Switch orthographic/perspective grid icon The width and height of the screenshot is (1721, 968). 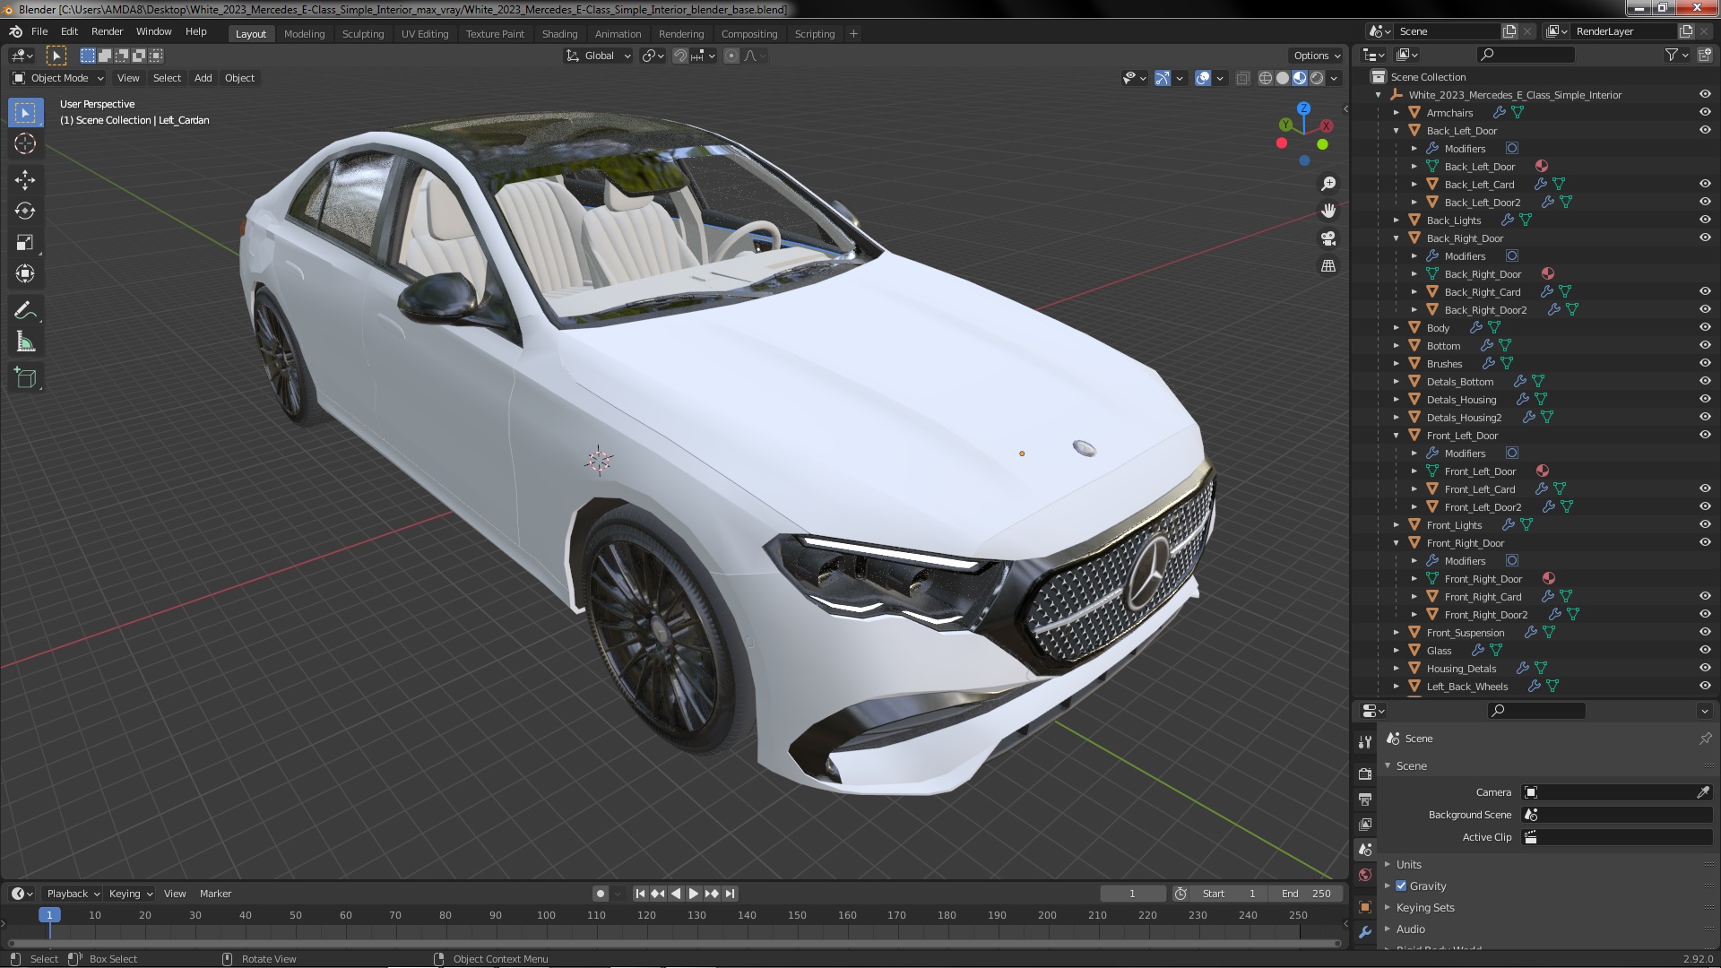pos(1328,266)
